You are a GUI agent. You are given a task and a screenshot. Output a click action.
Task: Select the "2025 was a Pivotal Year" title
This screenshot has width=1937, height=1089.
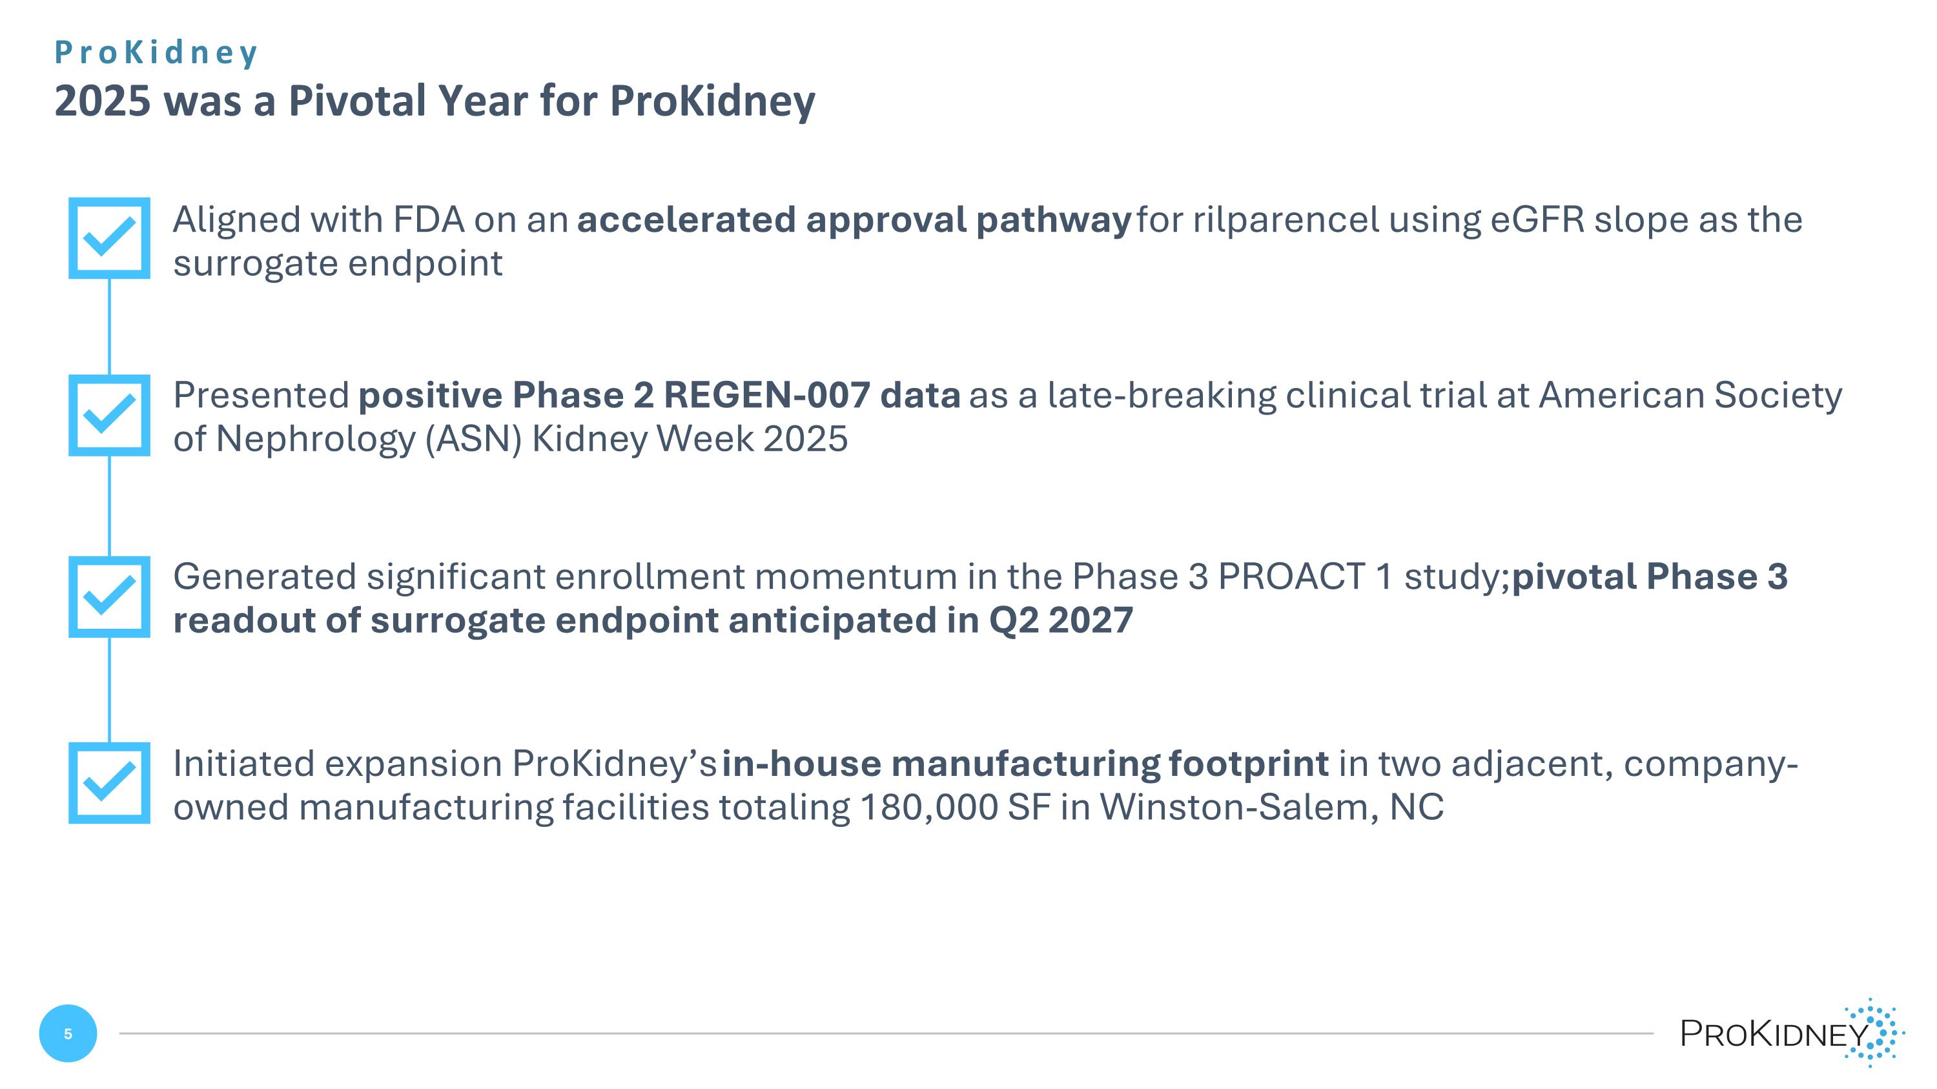point(435,101)
